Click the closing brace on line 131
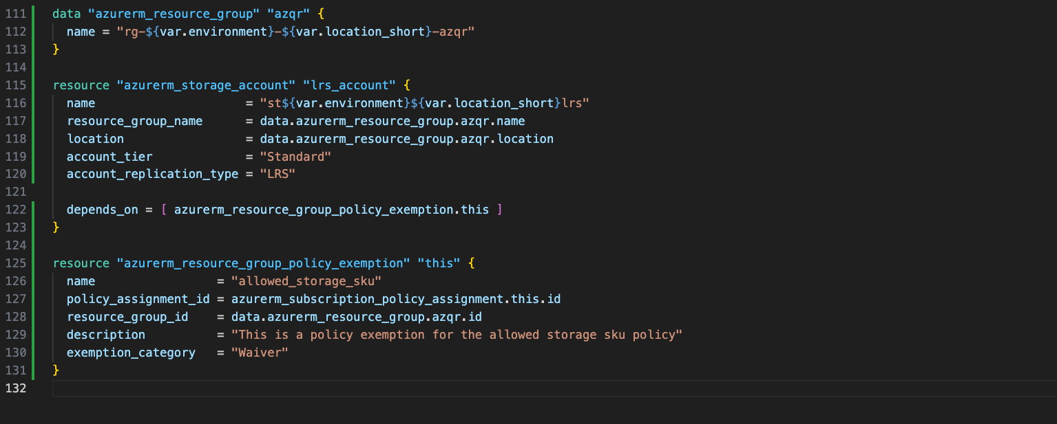Image resolution: width=1057 pixels, height=424 pixels. (55, 370)
